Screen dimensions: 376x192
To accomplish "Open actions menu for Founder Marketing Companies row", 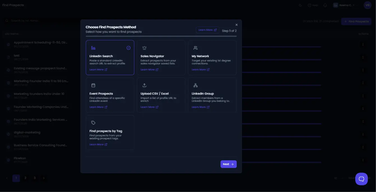I will pos(363,109).
